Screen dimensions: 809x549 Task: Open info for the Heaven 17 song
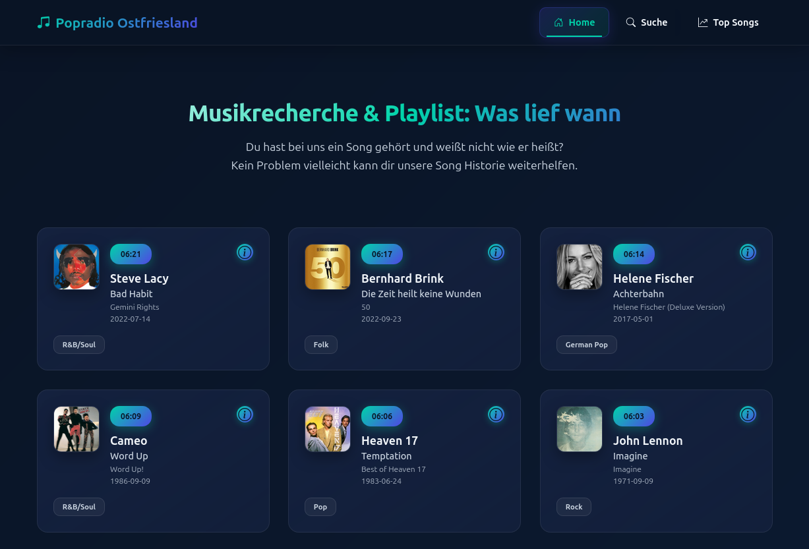click(x=496, y=415)
